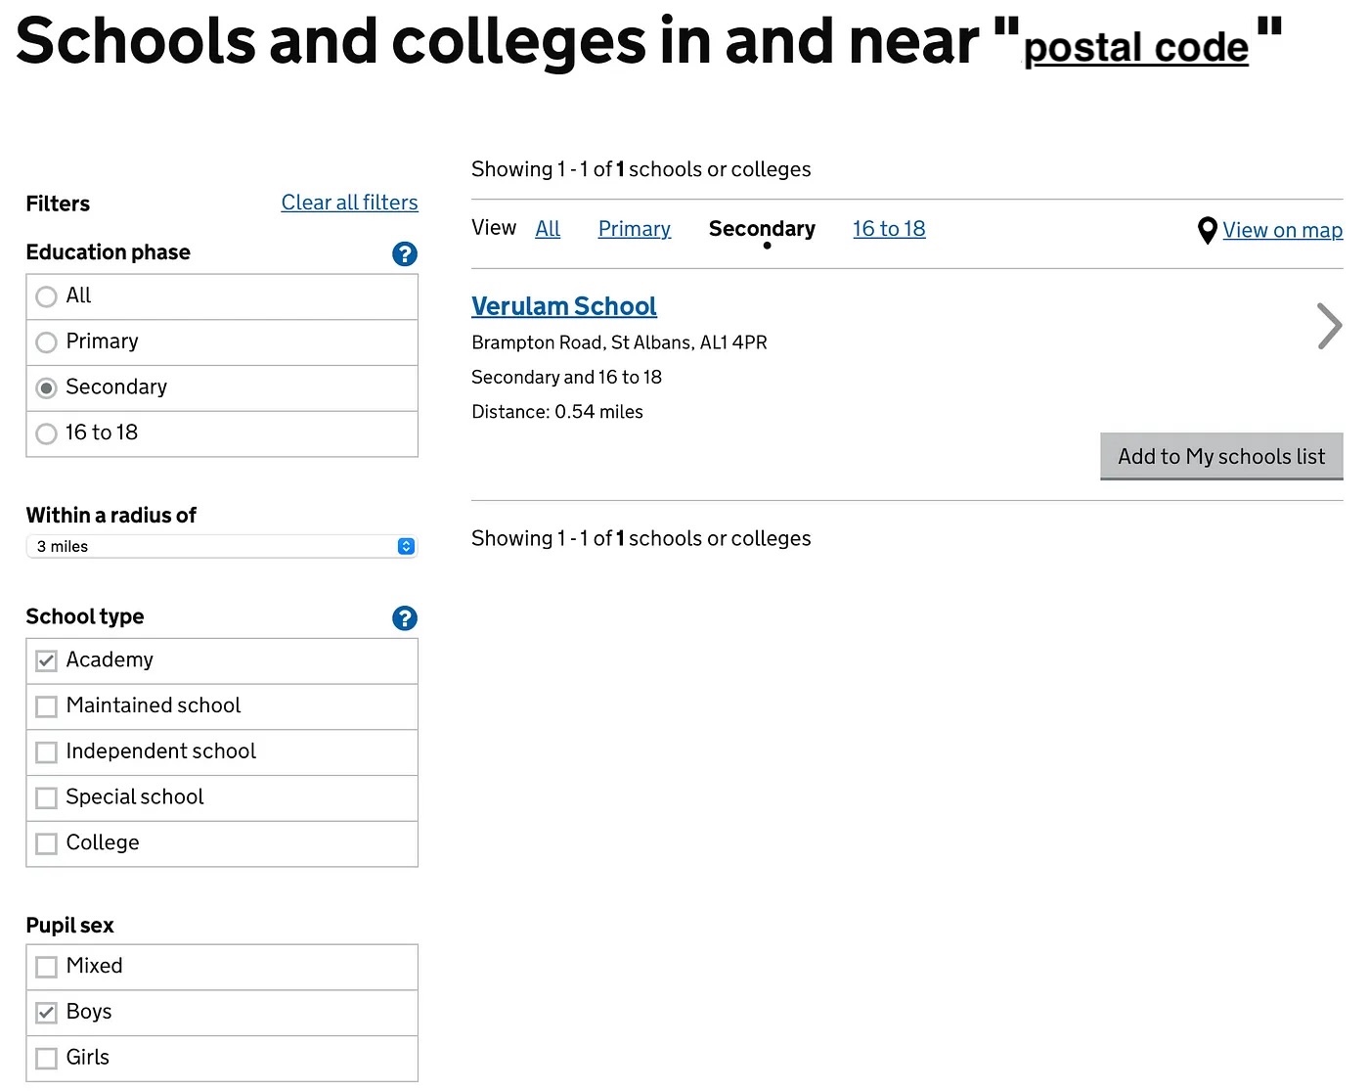Switch to the 16 to 18 view tab

(x=888, y=229)
